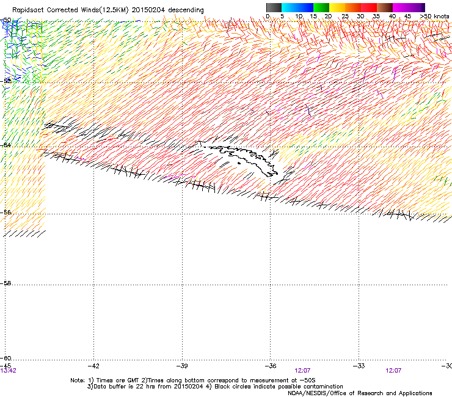
Task: Click the legend tick label '10'
Action: 299,16
